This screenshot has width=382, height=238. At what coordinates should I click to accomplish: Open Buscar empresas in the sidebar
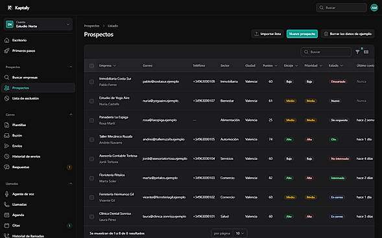tap(38, 78)
